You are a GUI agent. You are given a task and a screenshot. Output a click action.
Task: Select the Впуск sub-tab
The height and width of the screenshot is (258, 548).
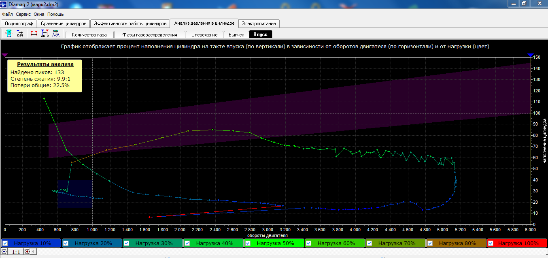(261, 34)
